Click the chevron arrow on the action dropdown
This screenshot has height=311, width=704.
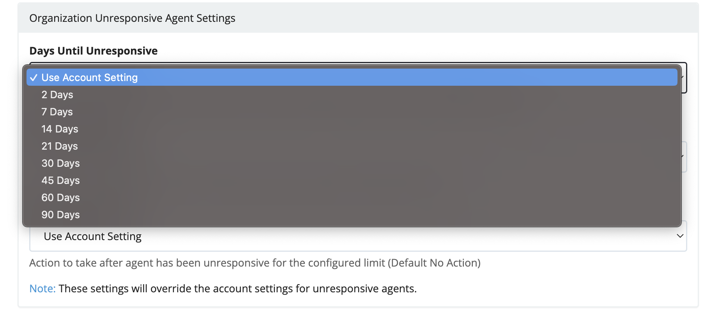coord(680,236)
